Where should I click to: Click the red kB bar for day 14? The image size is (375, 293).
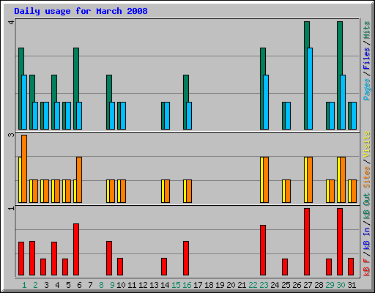pyautogui.click(x=164, y=267)
